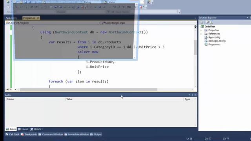This screenshot has width=251, height=141.
Task: Click the editor split handle above vertical scrollbar
Action: [x=195, y=27]
